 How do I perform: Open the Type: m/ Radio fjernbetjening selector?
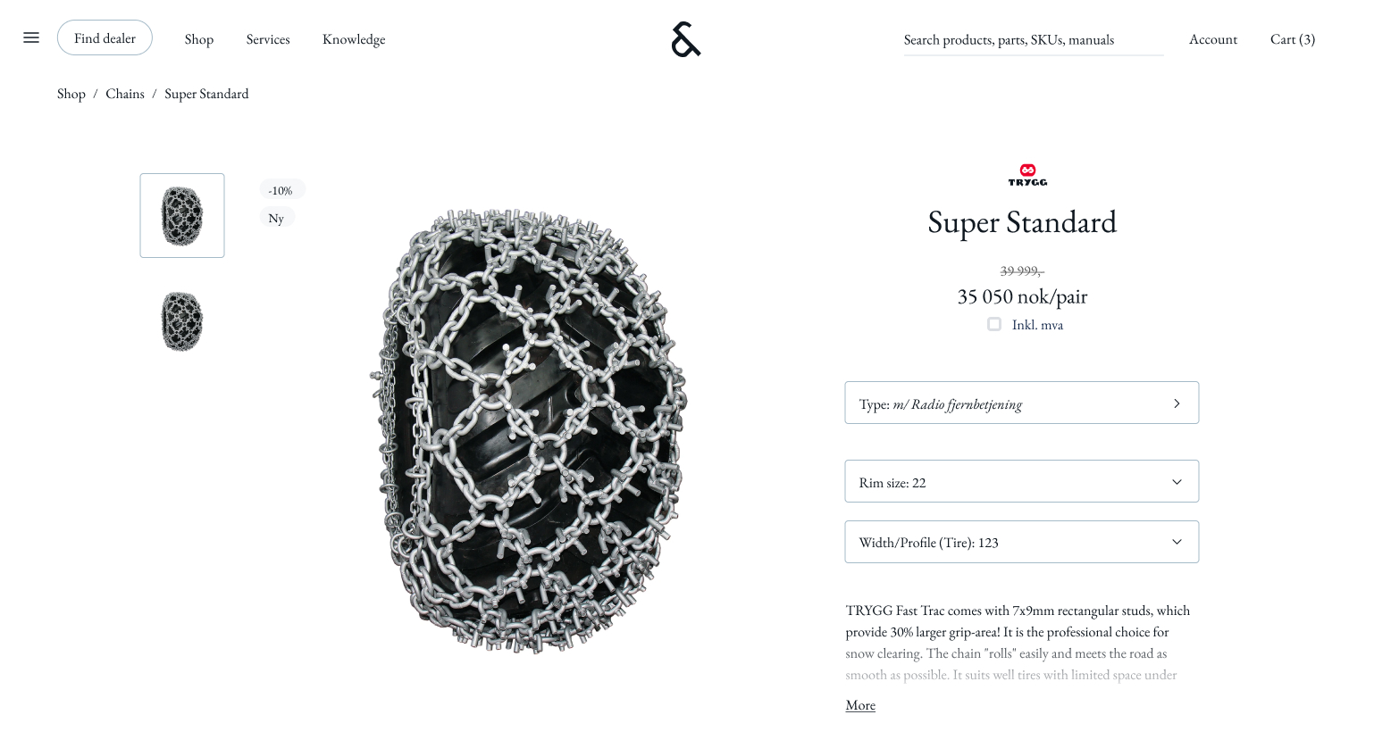tap(1021, 403)
